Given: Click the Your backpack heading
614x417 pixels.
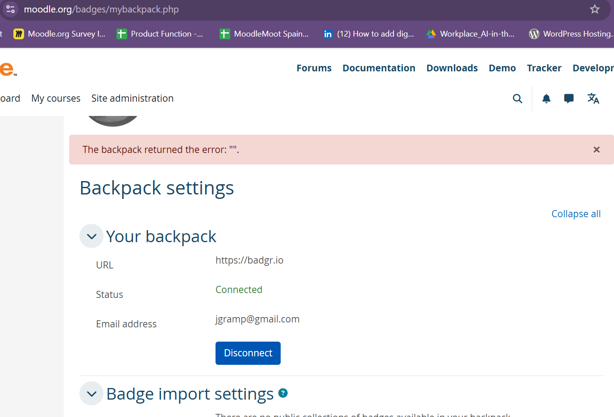Looking at the screenshot, I should pyautogui.click(x=161, y=236).
